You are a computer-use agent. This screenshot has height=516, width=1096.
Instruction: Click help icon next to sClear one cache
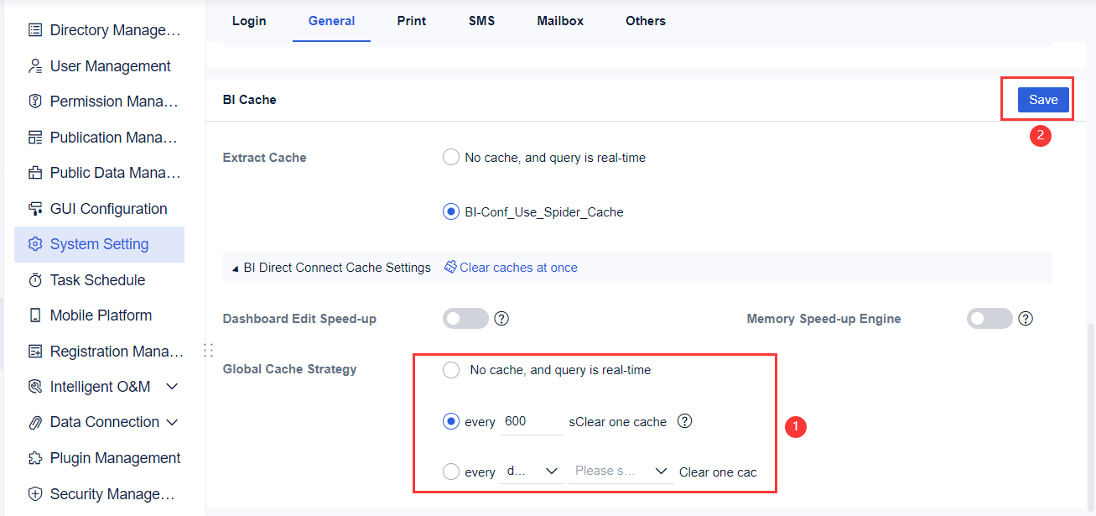684,421
